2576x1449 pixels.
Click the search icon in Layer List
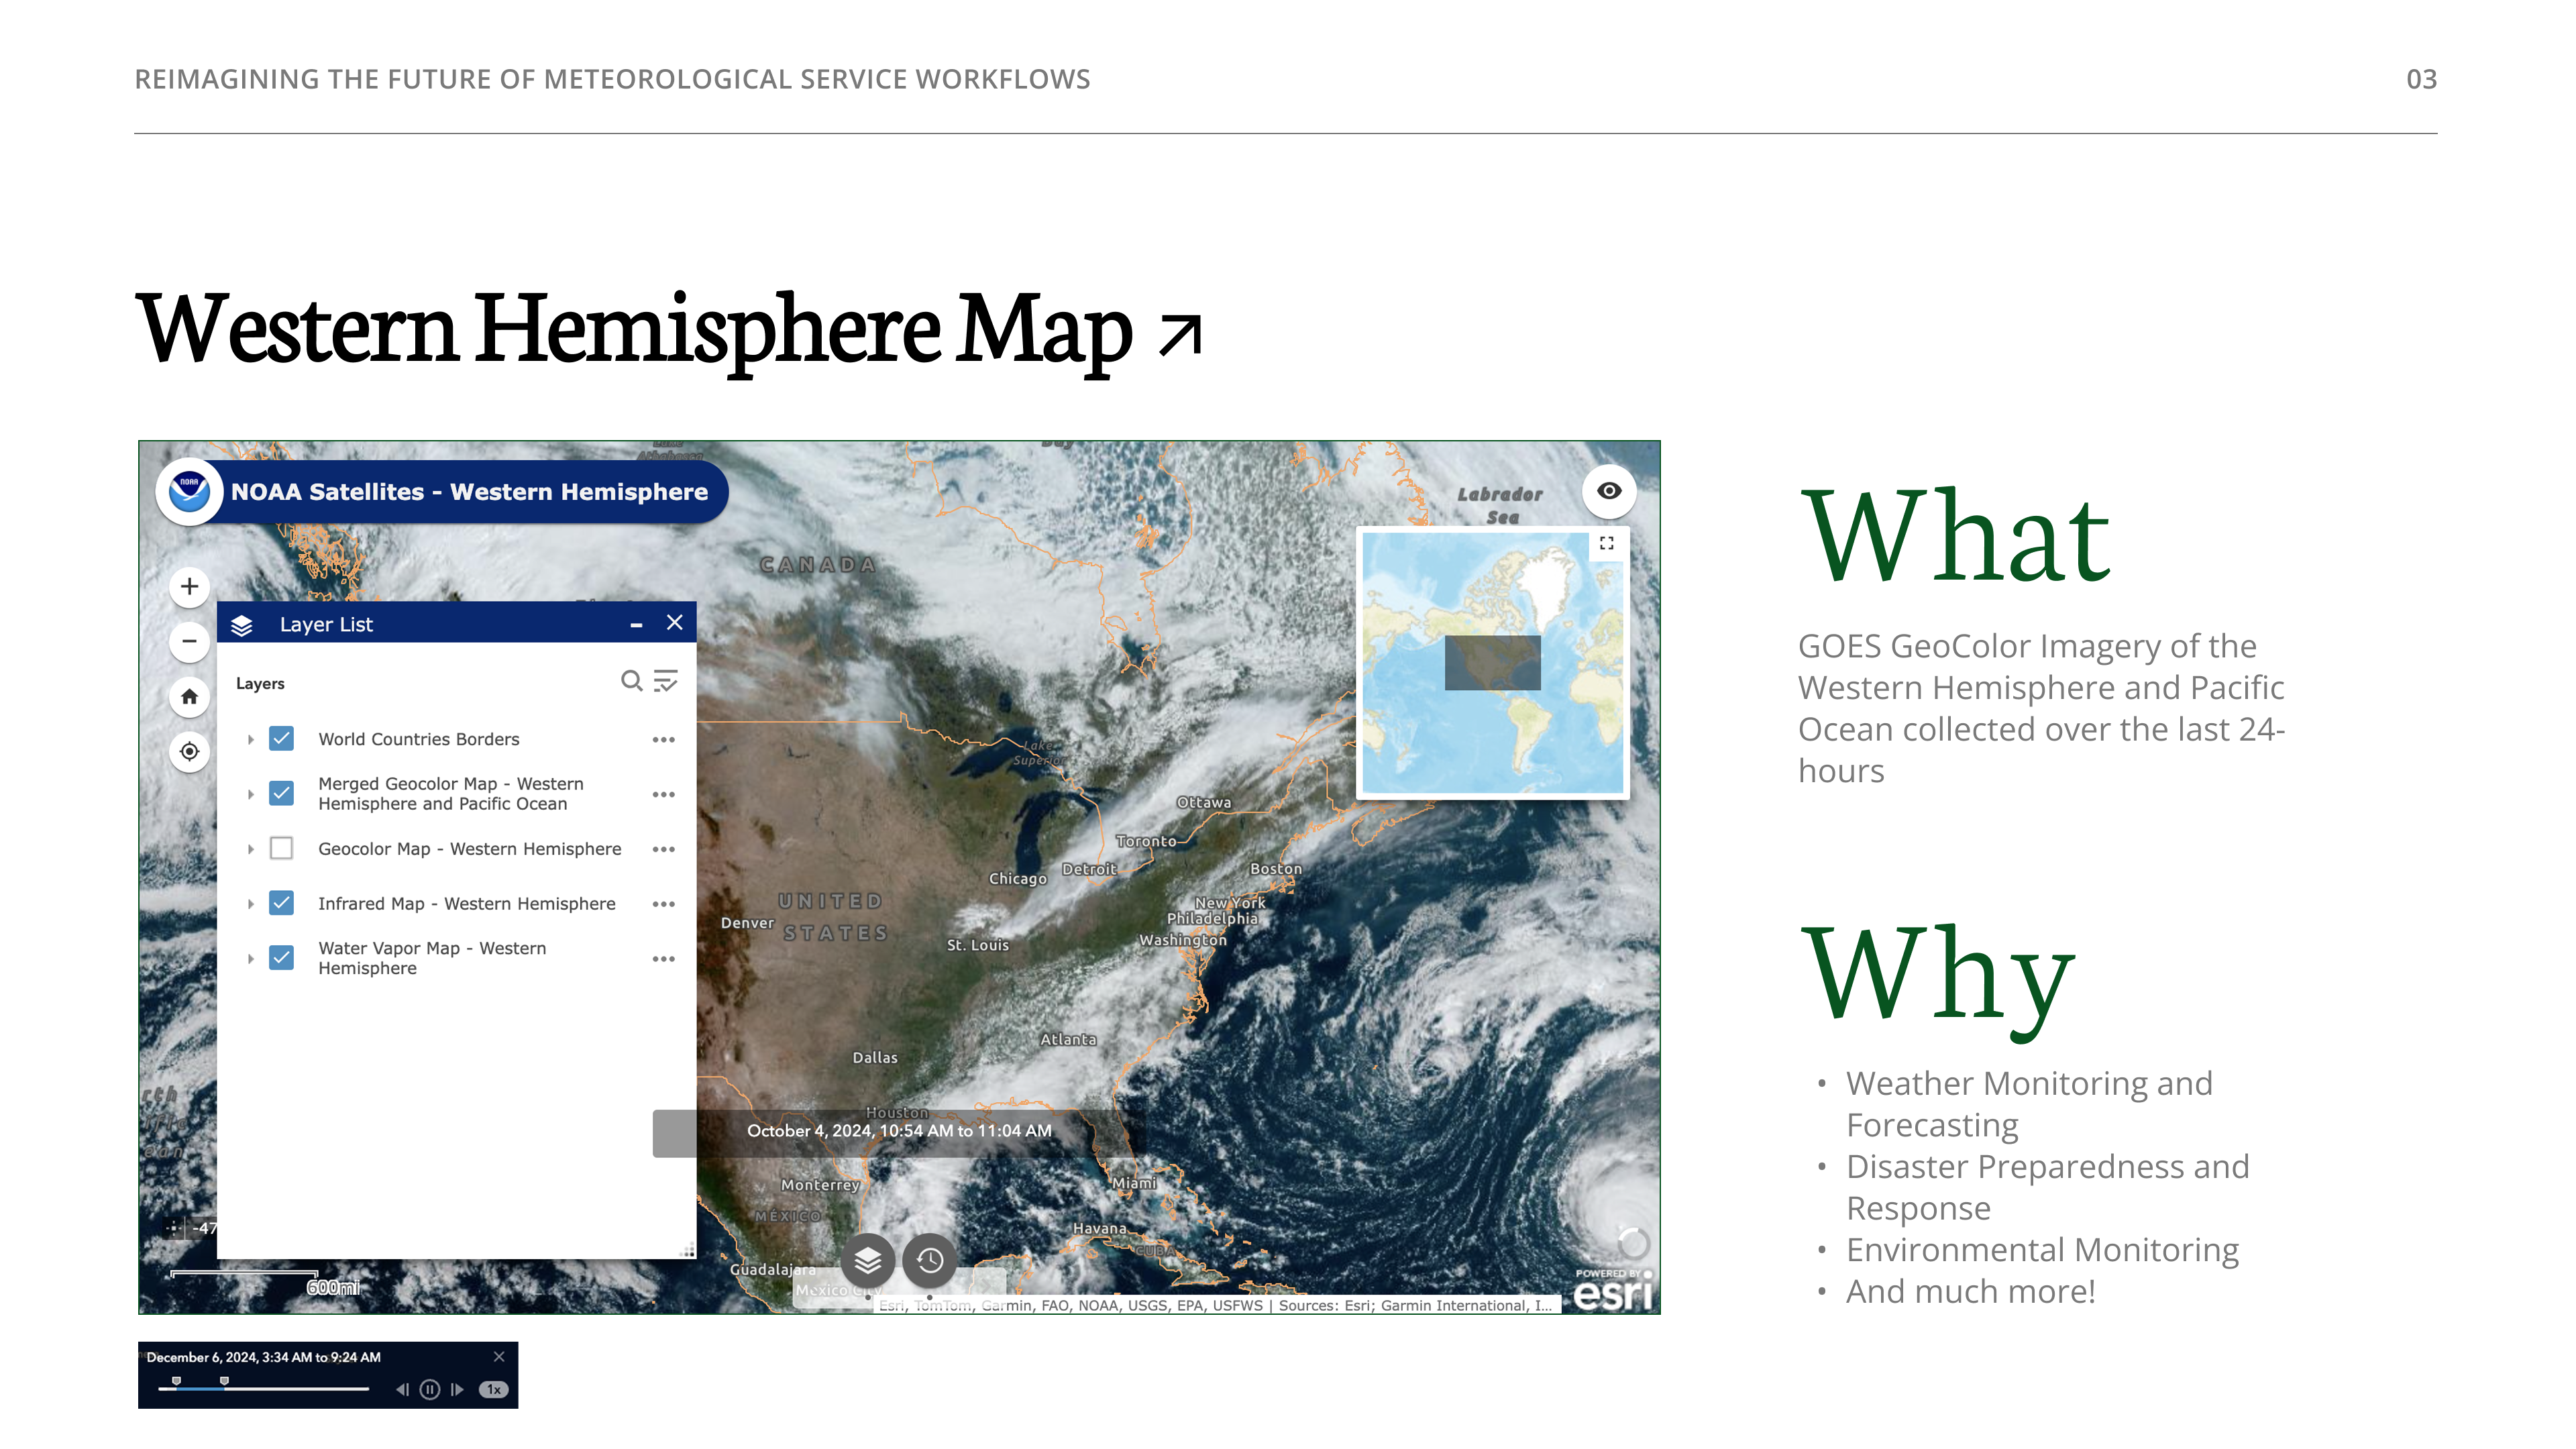pyautogui.click(x=631, y=681)
